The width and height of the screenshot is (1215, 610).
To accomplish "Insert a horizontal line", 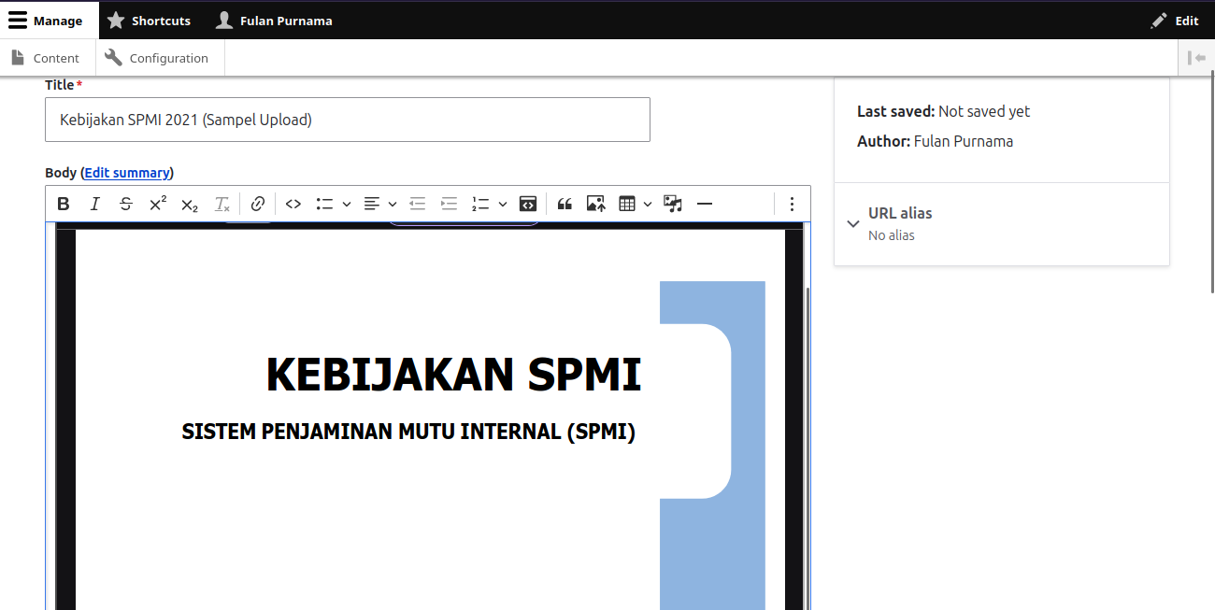I will pos(705,204).
